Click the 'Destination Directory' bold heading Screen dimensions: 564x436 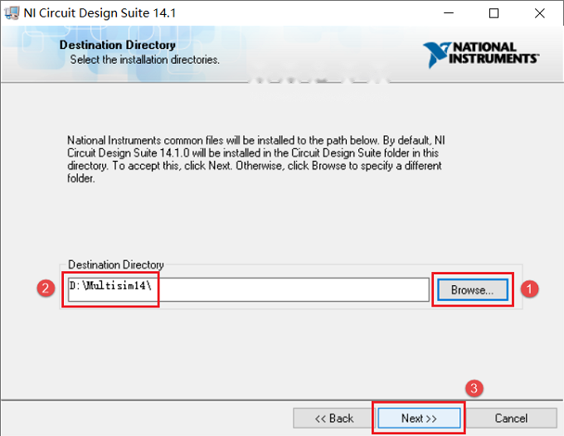point(117,45)
